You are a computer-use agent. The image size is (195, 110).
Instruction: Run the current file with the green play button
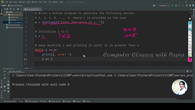pyautogui.click(x=173, y=5)
